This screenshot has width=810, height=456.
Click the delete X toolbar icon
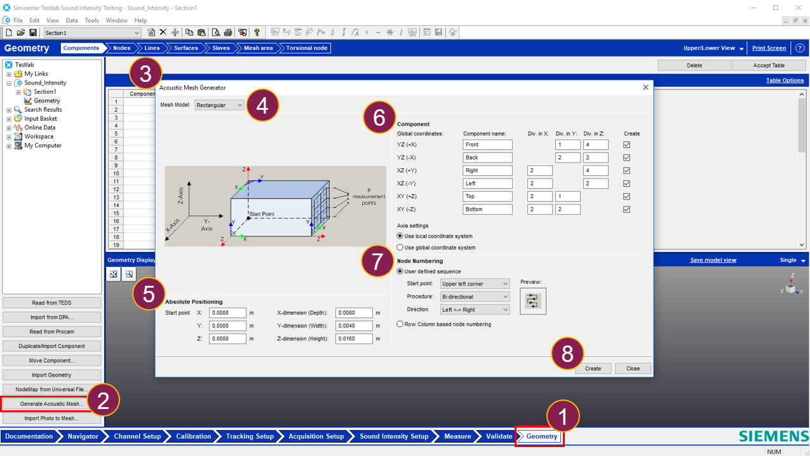coord(163,32)
